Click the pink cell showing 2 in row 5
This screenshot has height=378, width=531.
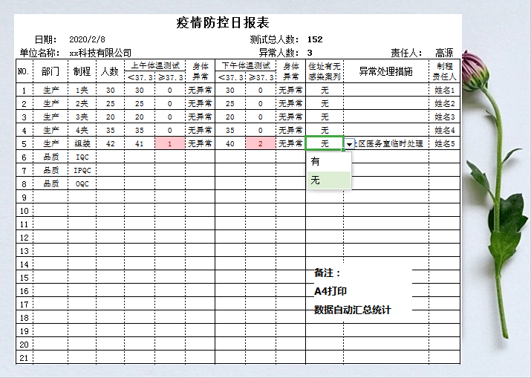coord(260,144)
